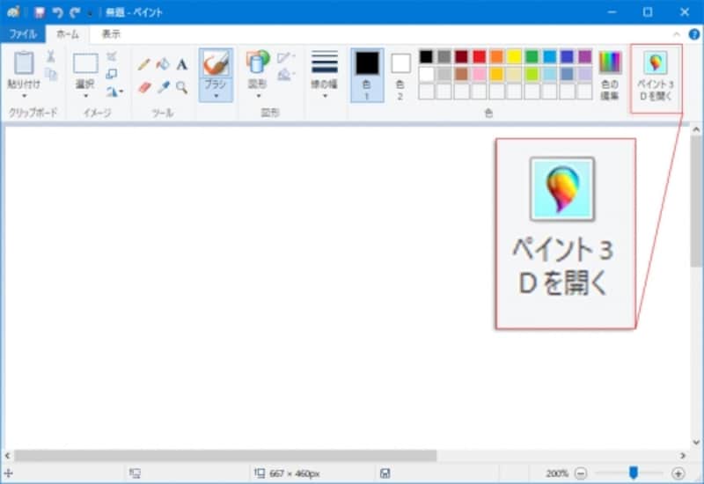Click the Paste clipboard icon
Image resolution: width=704 pixels, height=484 pixels.
tap(24, 62)
